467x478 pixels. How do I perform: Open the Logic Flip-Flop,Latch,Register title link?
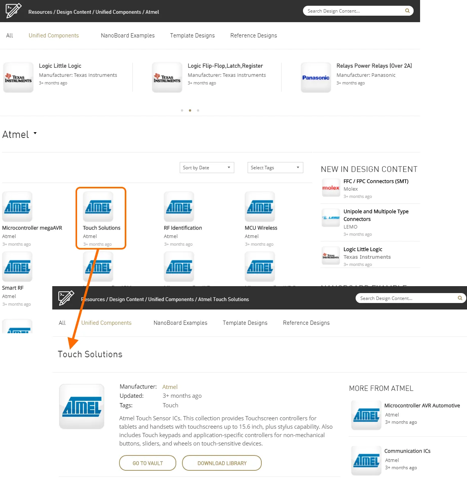click(x=225, y=66)
